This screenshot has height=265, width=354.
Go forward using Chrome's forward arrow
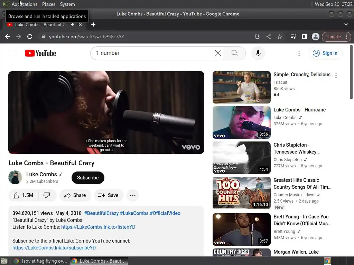point(19,37)
